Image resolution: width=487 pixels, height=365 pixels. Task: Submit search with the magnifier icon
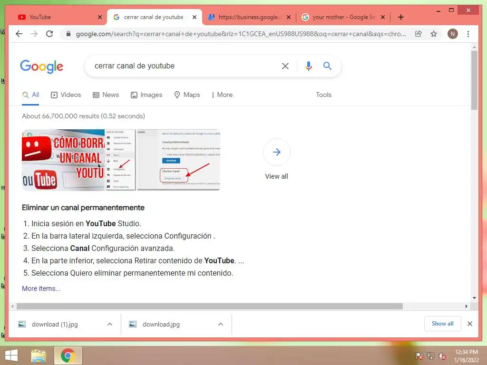[327, 66]
